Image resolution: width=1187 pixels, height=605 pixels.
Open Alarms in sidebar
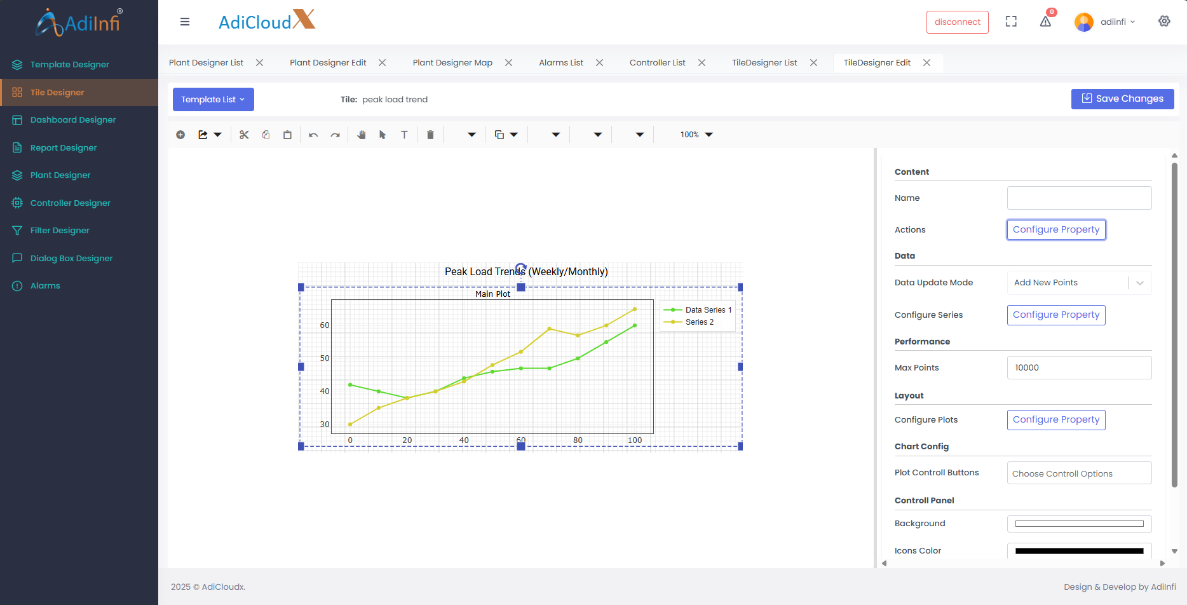(79, 285)
